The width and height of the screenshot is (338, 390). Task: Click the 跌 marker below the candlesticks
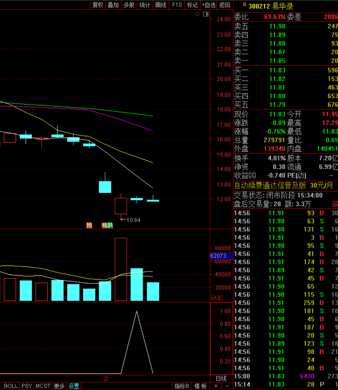tap(110, 225)
